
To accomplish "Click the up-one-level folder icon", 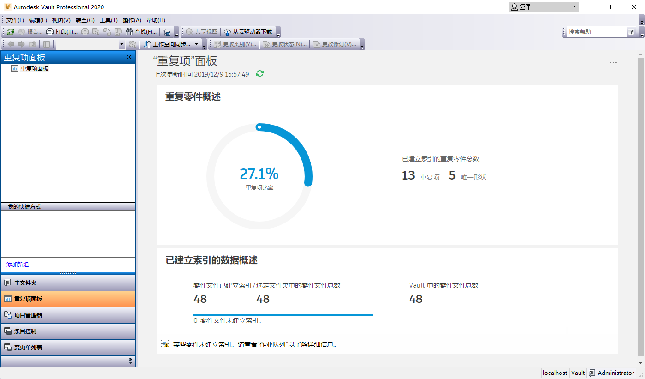I will [x=32, y=44].
